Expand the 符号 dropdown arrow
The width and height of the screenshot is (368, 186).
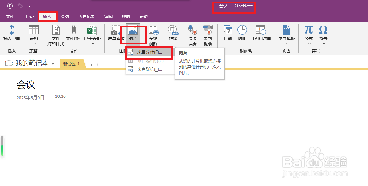(x=324, y=44)
